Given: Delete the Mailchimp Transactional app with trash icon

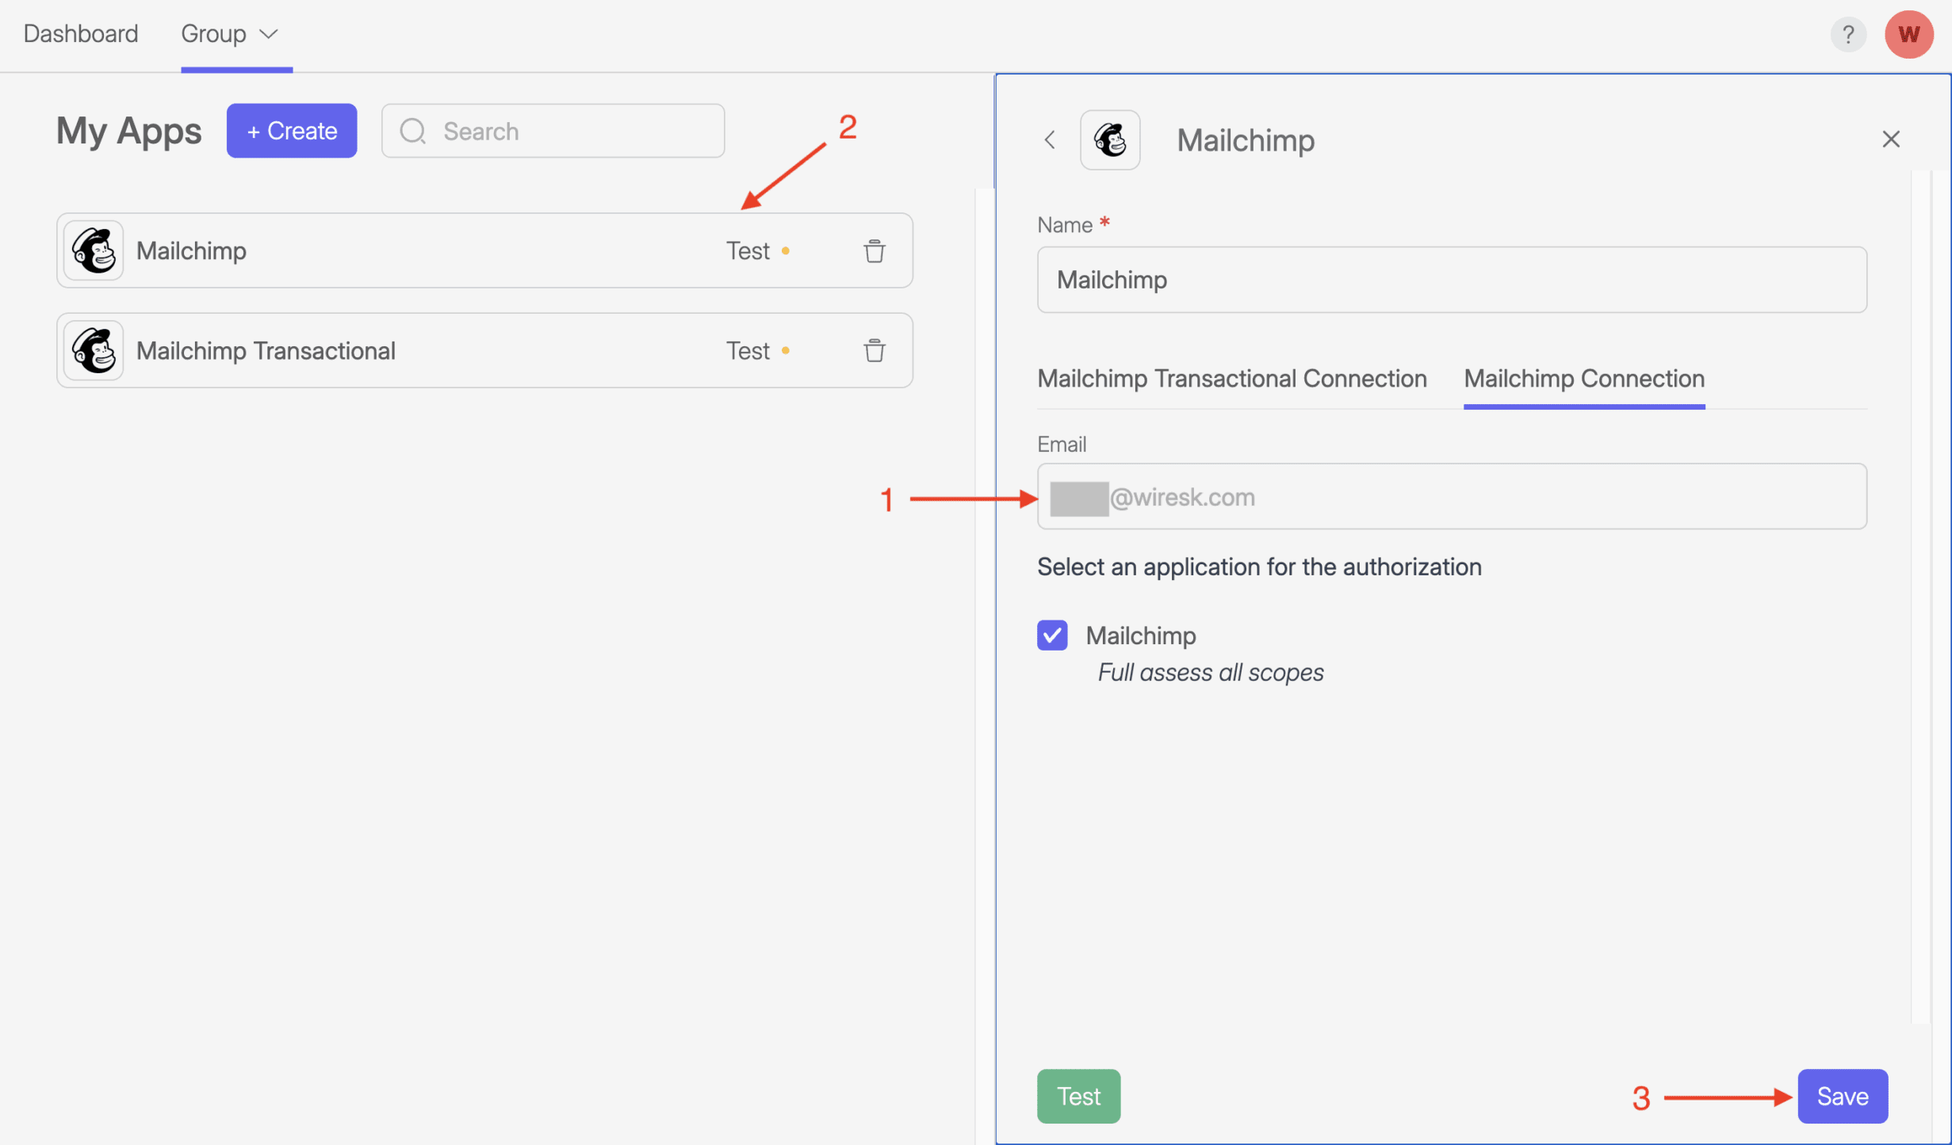Looking at the screenshot, I should point(874,350).
